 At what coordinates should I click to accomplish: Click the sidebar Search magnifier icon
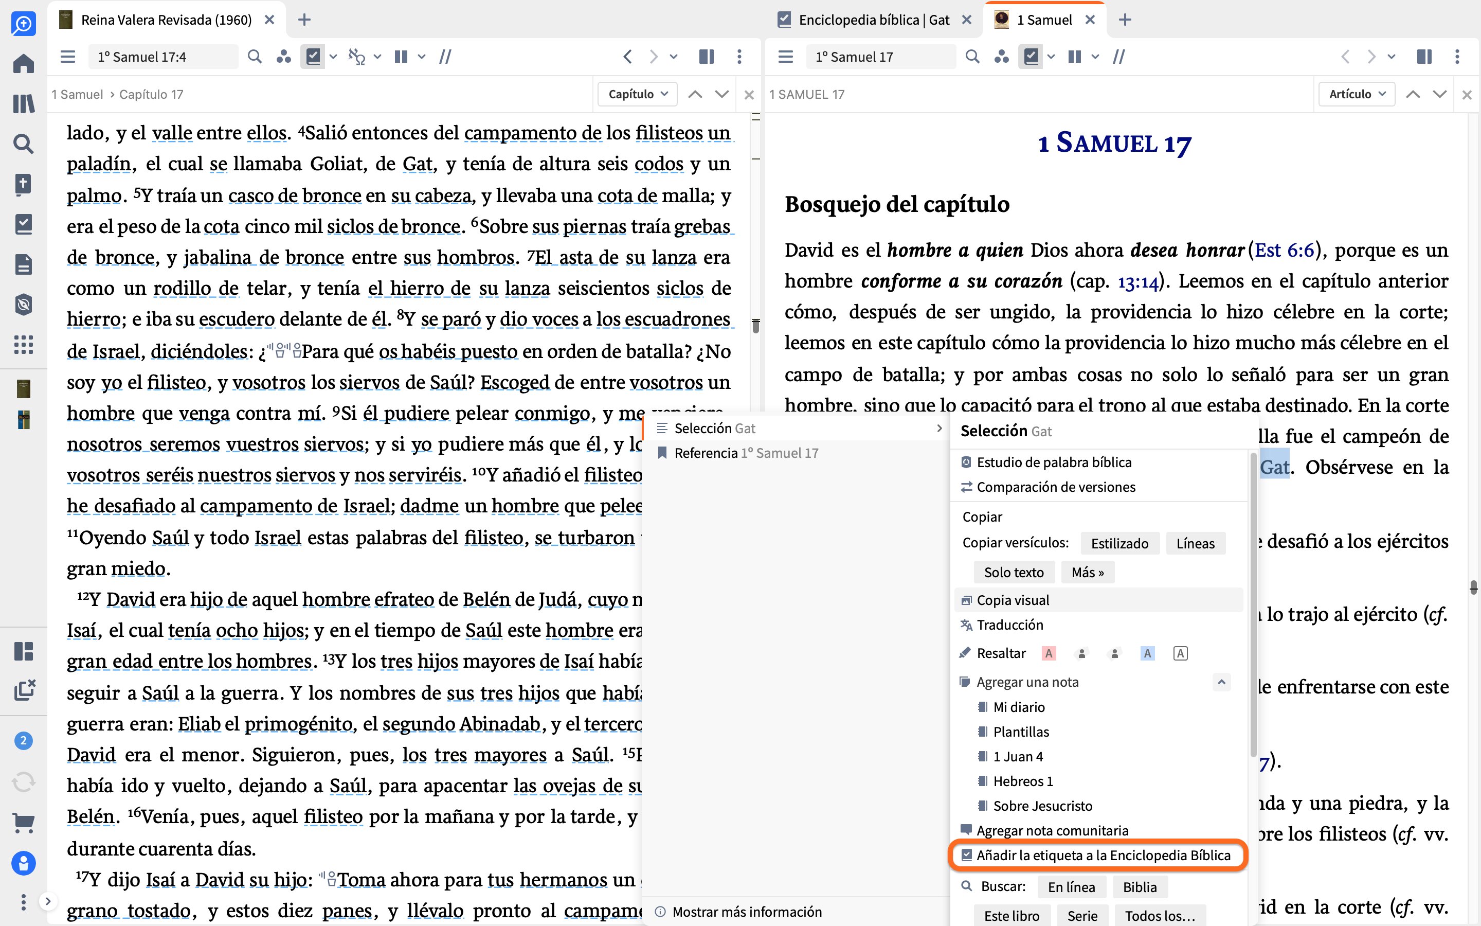[23, 144]
